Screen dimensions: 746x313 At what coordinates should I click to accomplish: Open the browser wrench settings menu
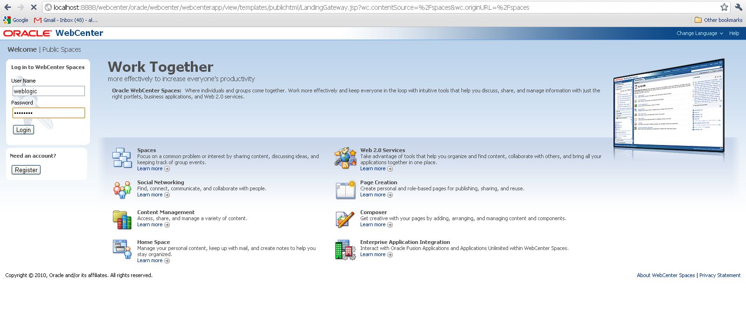(x=738, y=7)
